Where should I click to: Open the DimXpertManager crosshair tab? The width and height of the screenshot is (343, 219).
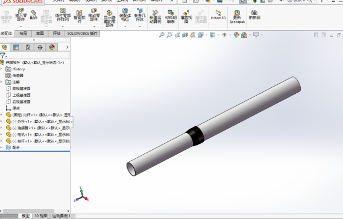pos(40,48)
